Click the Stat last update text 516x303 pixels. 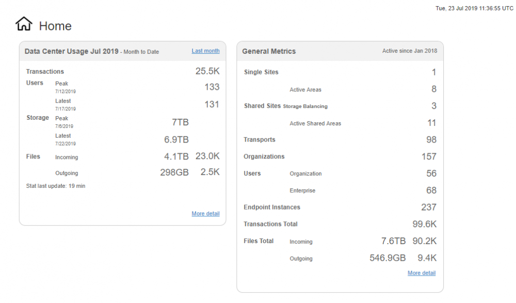56,186
